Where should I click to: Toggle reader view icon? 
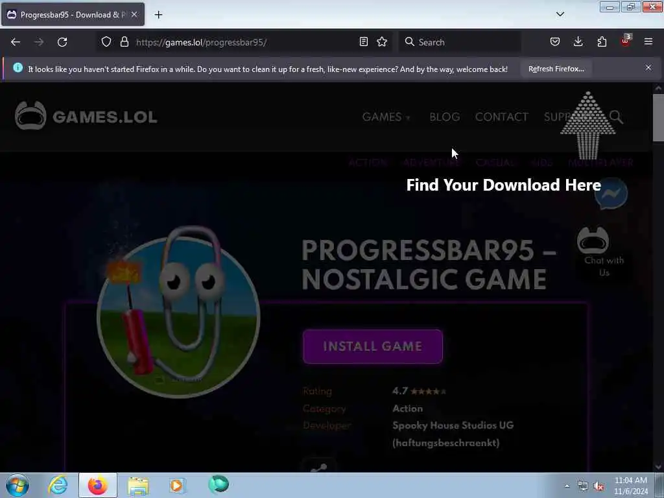(363, 42)
